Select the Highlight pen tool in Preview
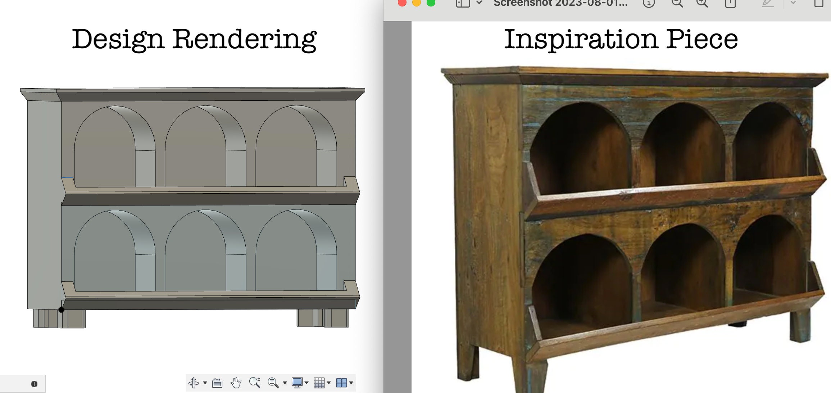This screenshot has width=831, height=393. pyautogui.click(x=768, y=3)
